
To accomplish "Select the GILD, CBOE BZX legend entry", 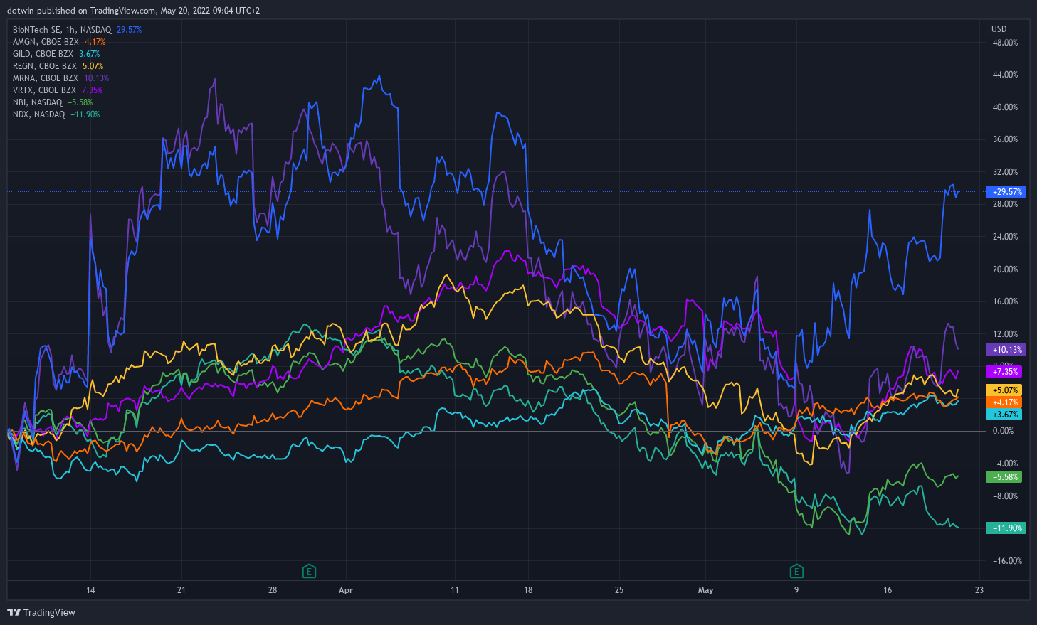I will click(56, 54).
